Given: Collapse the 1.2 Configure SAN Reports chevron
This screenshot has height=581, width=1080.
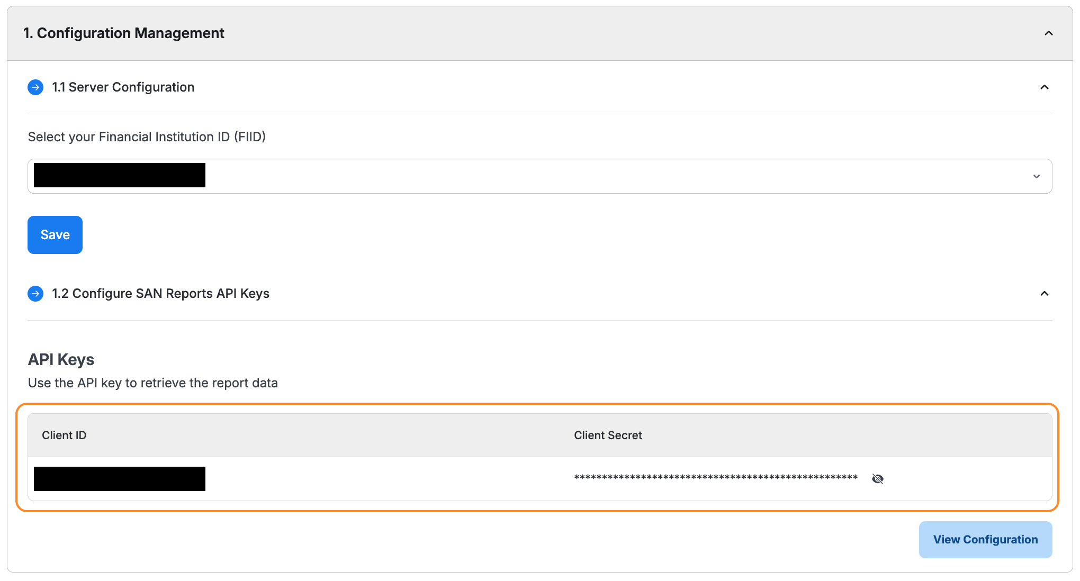Looking at the screenshot, I should [x=1044, y=294].
